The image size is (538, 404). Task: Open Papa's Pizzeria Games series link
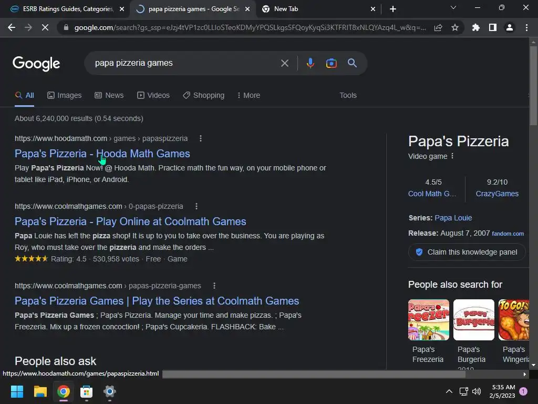pos(157,300)
